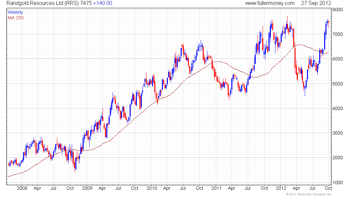The image size is (362, 197).
Task: Click the final Oct label at chart end
Action: 328,188
